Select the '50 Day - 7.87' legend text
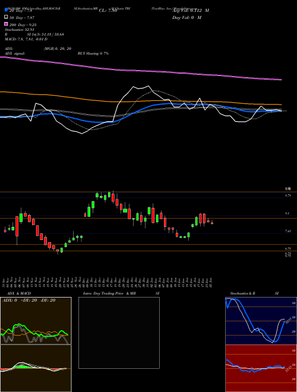Screen dimensions: 297x392 pos(22,18)
